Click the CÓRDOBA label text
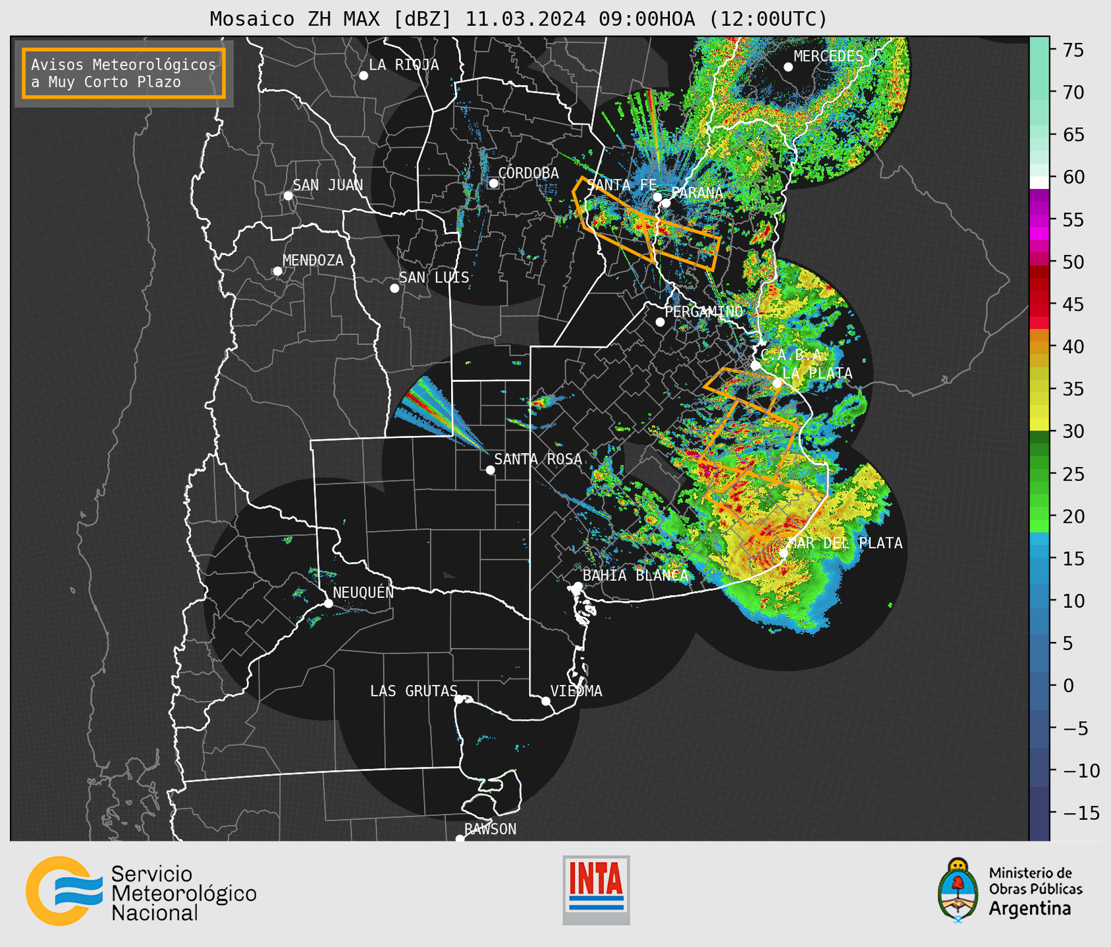1111x947 pixels. click(x=528, y=173)
